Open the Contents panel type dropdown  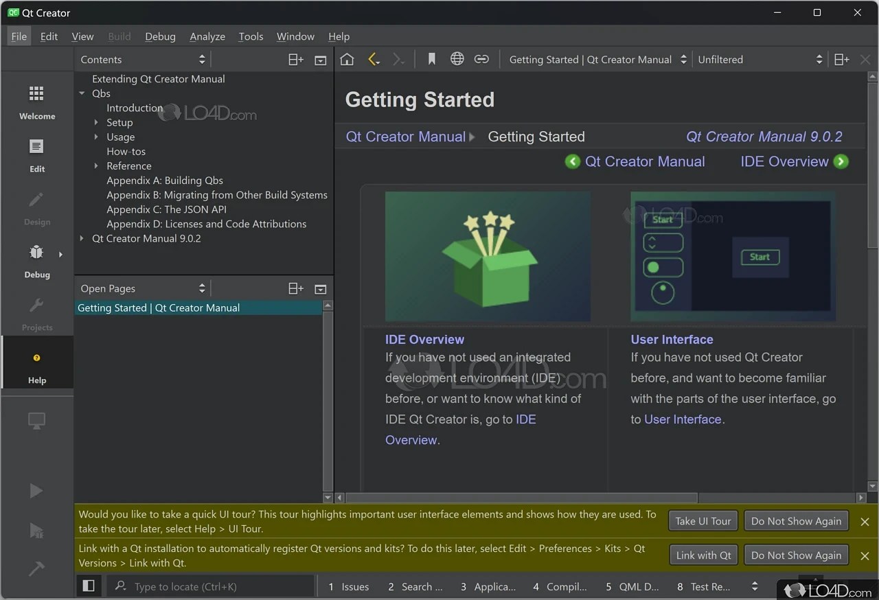tap(143, 60)
